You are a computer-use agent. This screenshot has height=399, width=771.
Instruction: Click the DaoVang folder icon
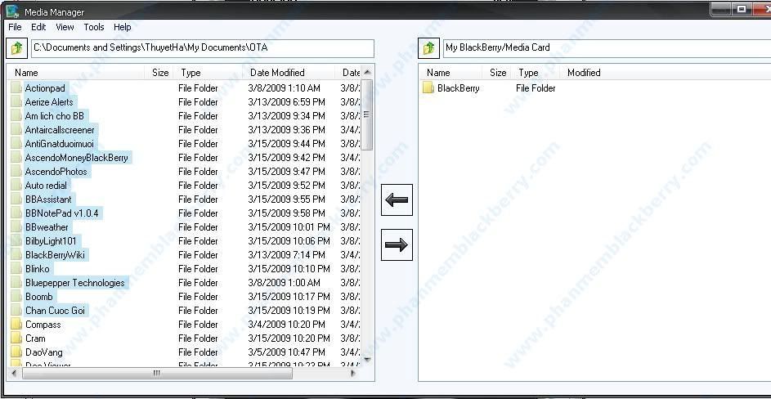click(x=16, y=352)
